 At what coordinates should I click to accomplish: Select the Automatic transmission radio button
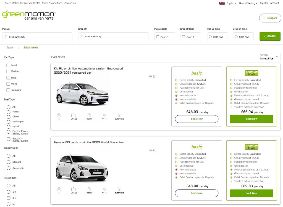coord(8,168)
